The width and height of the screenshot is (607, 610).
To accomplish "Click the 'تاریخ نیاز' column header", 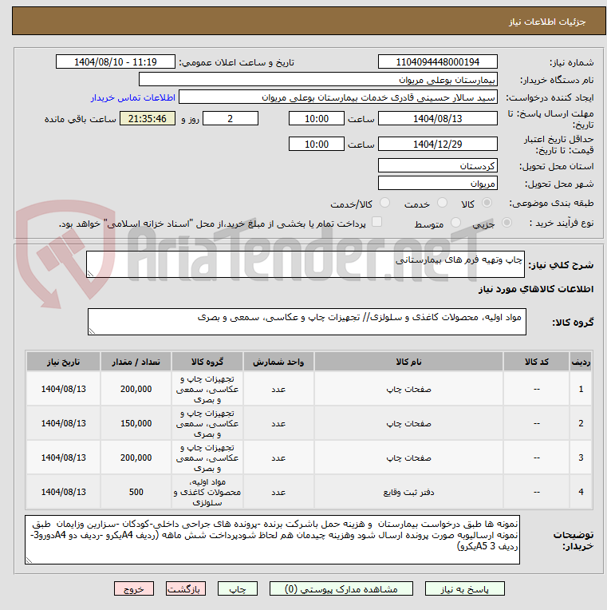I will (x=63, y=362).
